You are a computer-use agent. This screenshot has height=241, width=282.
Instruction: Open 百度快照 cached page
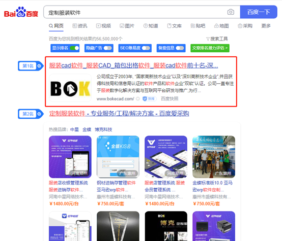[170, 99]
